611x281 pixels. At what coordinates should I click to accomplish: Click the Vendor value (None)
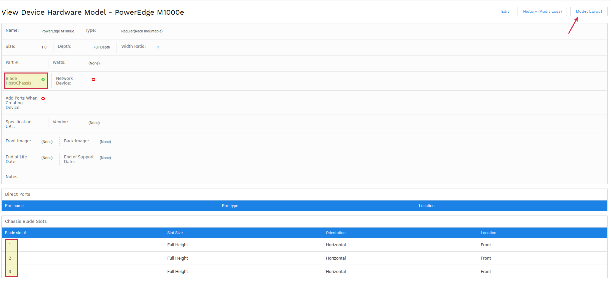pyautogui.click(x=94, y=123)
